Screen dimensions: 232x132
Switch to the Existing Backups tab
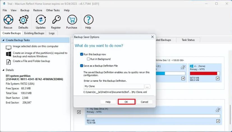click(34, 33)
